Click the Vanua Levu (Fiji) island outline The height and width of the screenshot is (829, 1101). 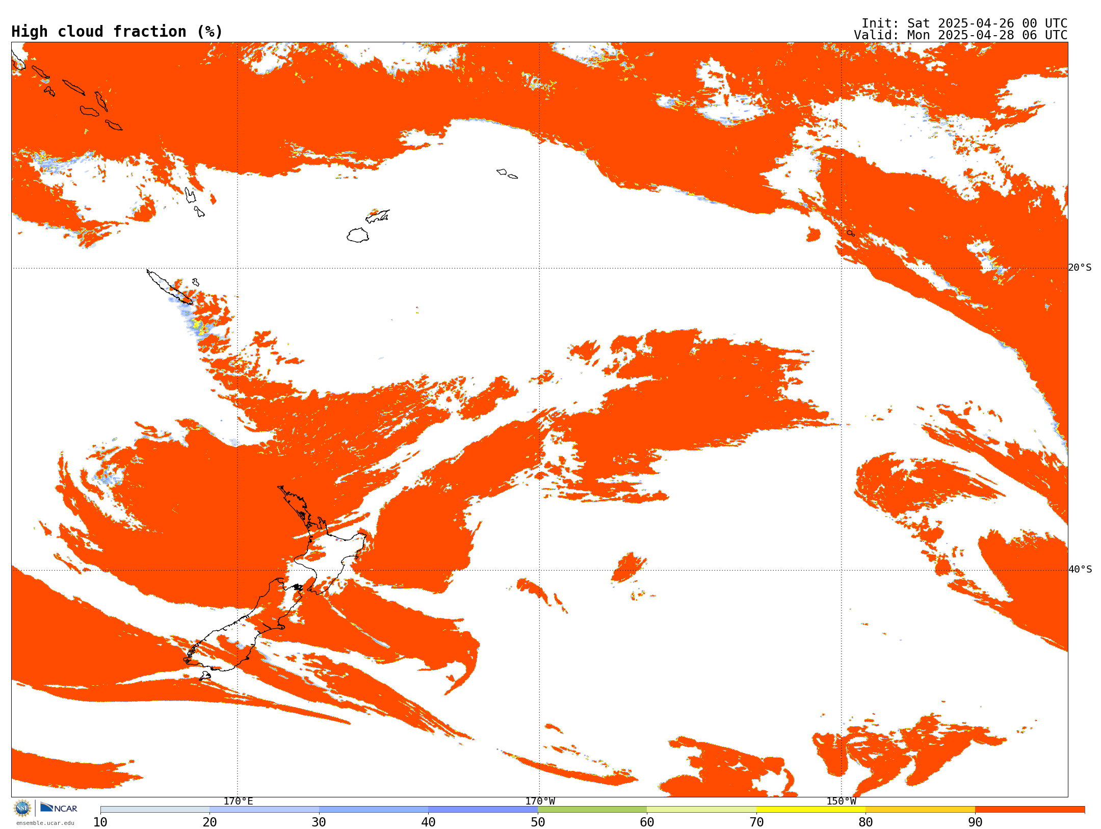[378, 216]
